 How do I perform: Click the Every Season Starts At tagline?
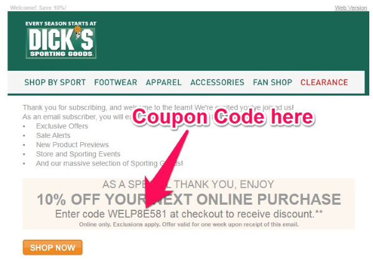61,24
